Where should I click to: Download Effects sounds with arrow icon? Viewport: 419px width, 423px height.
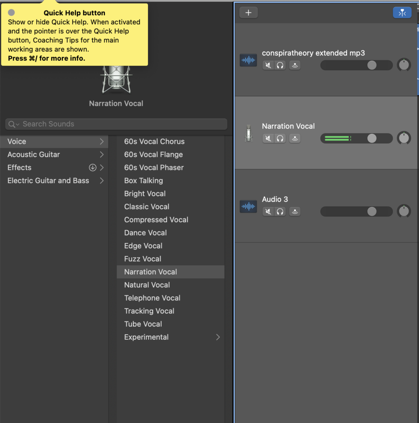[x=93, y=168]
